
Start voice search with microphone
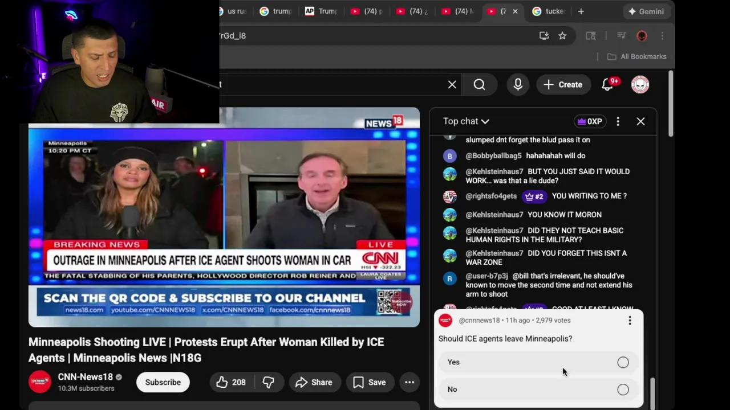click(x=518, y=84)
